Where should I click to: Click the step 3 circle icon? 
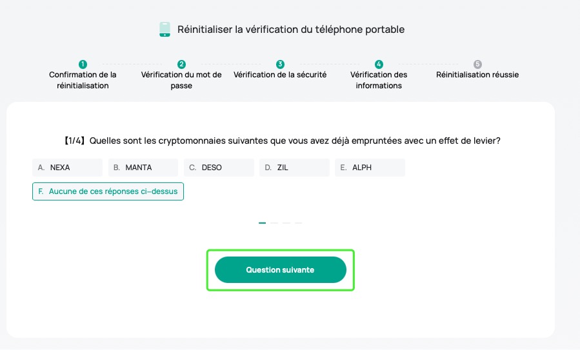pyautogui.click(x=280, y=64)
